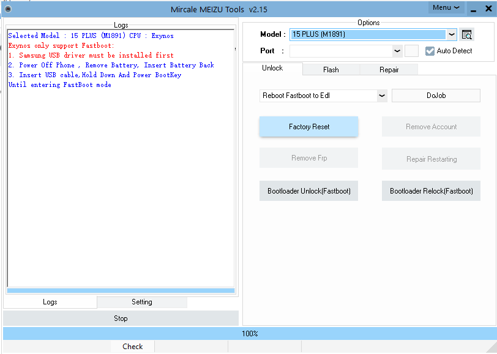Click log line 'Samsung USB driver must be installed'
Screen dimensions: 497x354
[91, 55]
